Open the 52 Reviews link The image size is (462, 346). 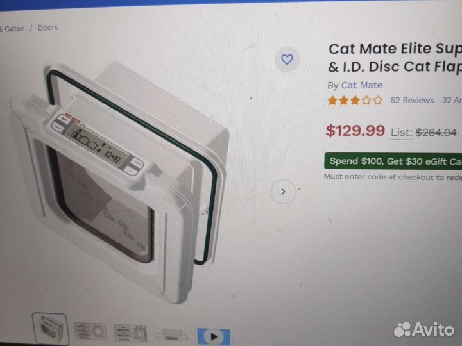[x=412, y=100]
